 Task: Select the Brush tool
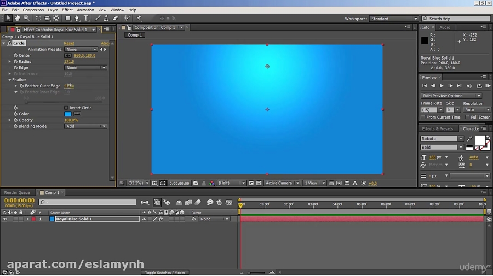tap(98, 19)
